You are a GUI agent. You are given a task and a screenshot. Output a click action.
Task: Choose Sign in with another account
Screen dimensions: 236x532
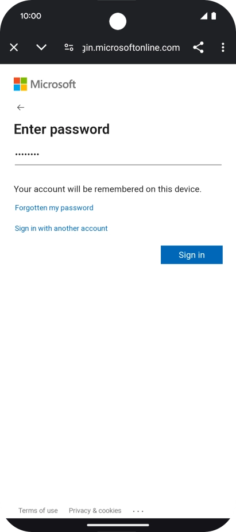(x=61, y=229)
